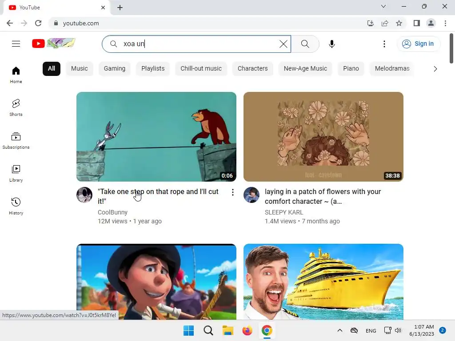View site information padlock

click(56, 23)
